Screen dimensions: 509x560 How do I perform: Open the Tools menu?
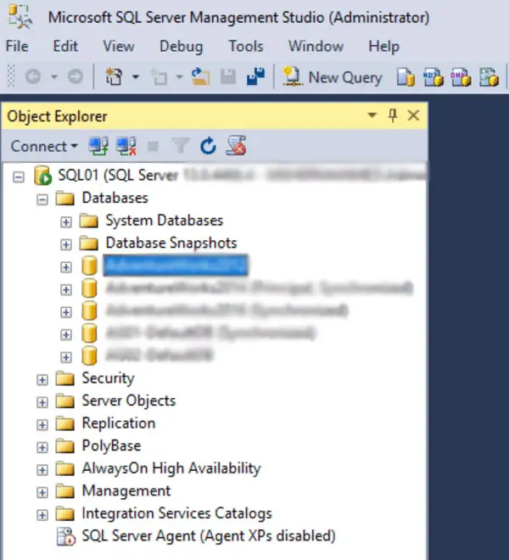245,46
